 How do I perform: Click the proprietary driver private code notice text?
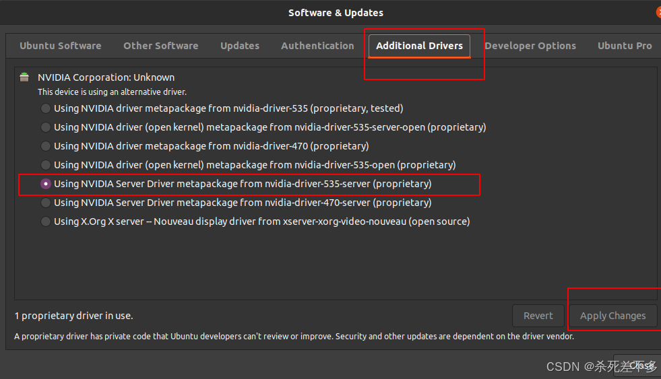point(294,337)
